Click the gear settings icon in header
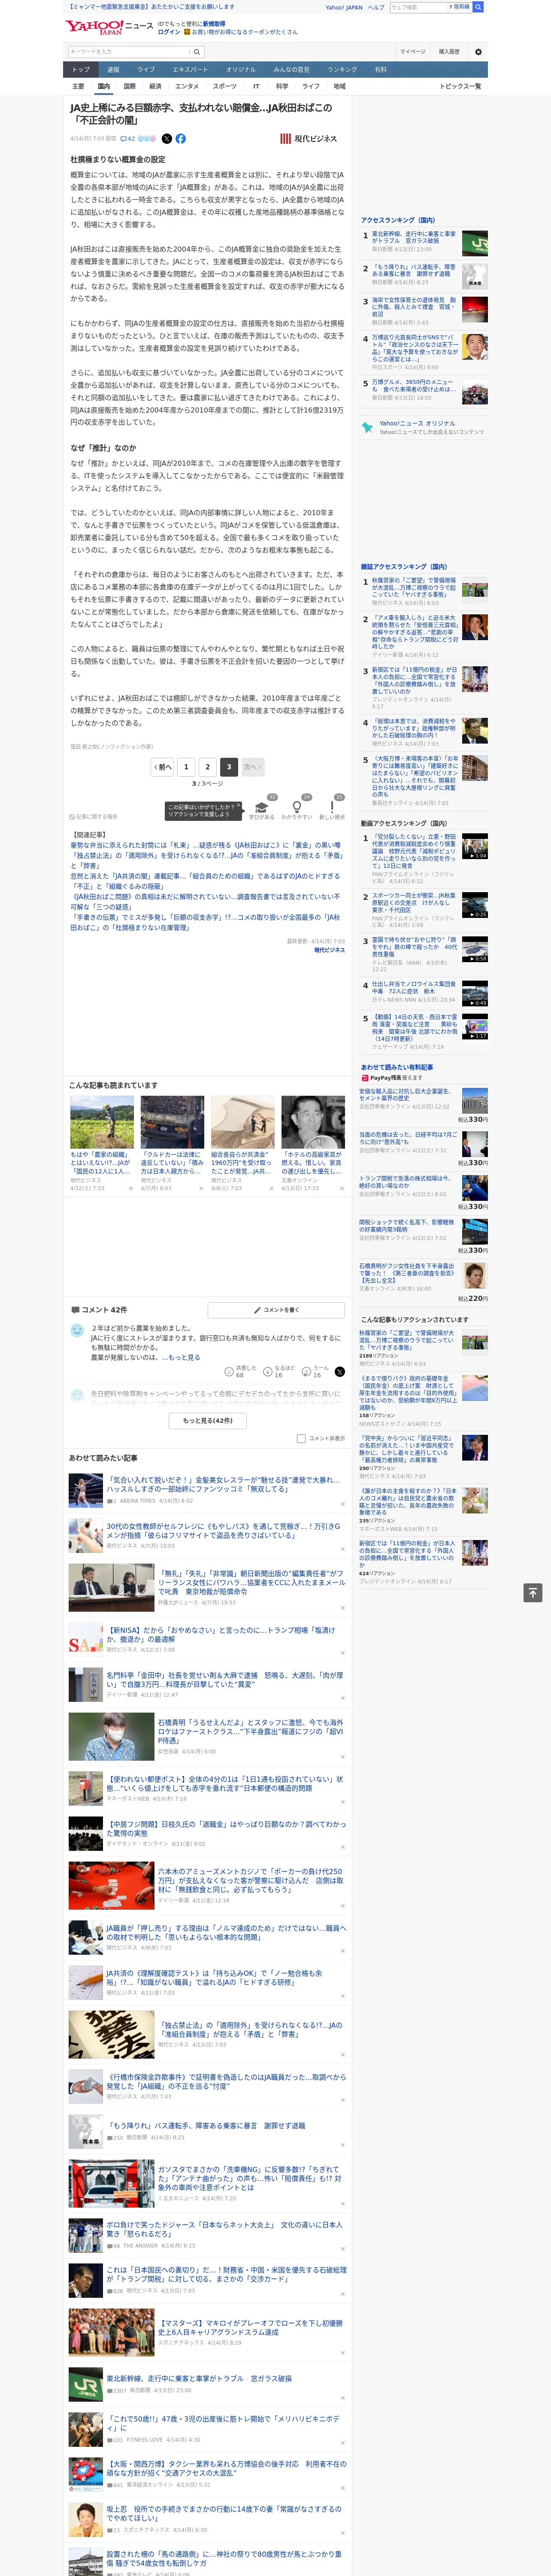The height and width of the screenshot is (2576, 551). pyautogui.click(x=477, y=52)
